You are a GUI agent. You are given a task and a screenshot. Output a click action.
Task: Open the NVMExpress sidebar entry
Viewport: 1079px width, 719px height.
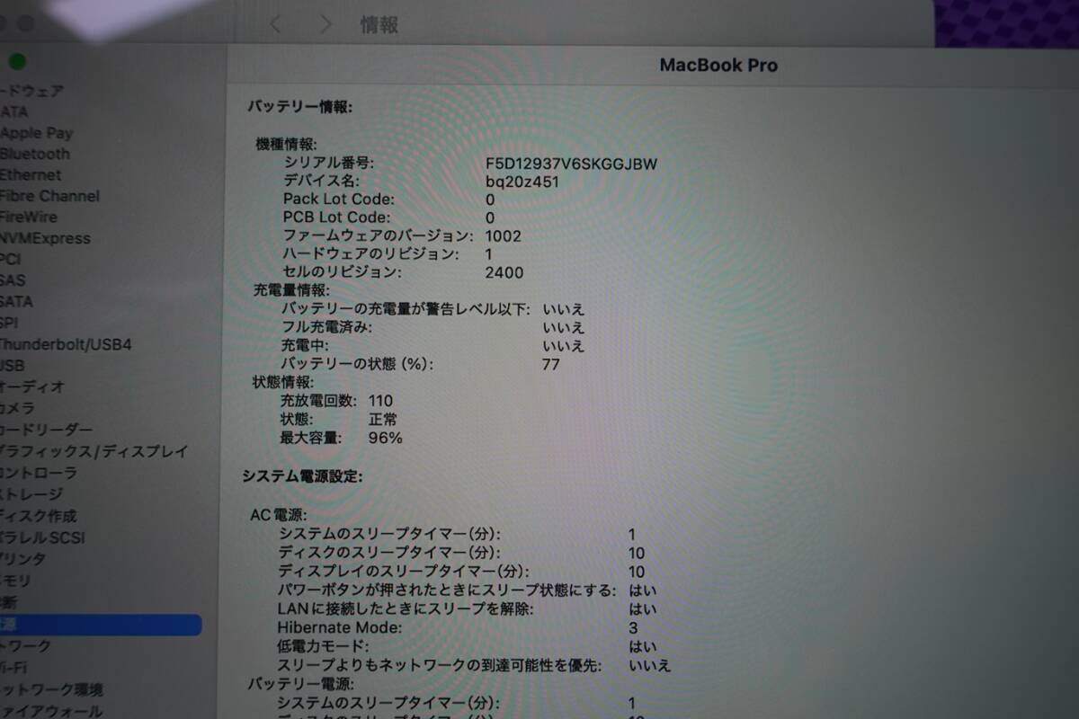tap(45, 238)
